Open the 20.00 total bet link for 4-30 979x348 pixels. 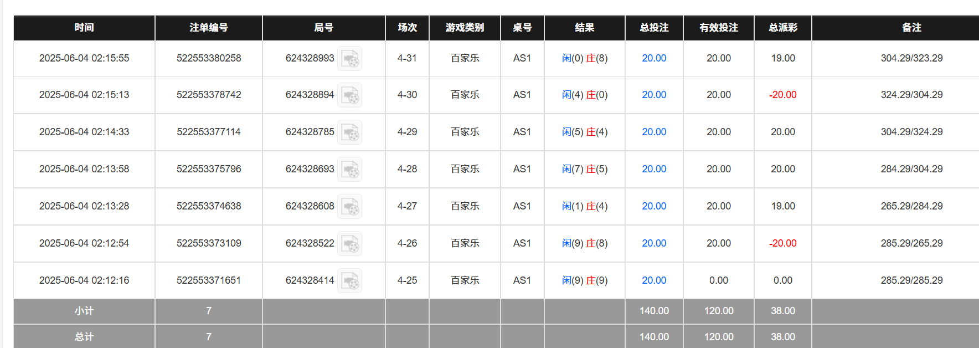[654, 95]
